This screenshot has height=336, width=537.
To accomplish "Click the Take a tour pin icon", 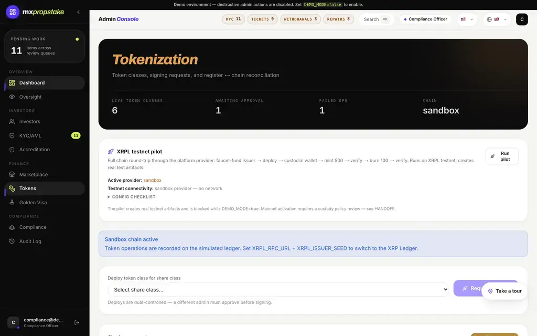I will [x=490, y=291].
